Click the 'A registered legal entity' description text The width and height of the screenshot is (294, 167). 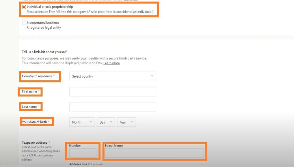[44, 28]
